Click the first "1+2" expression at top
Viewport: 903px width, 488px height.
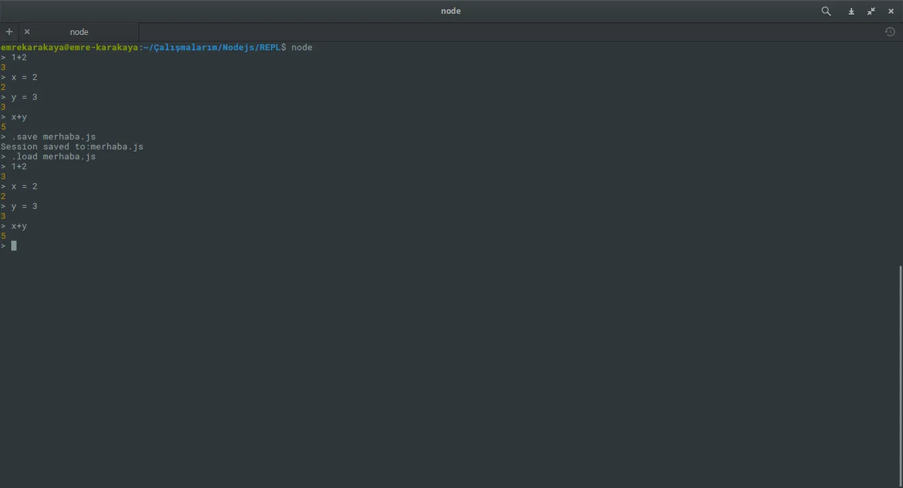[19, 58]
